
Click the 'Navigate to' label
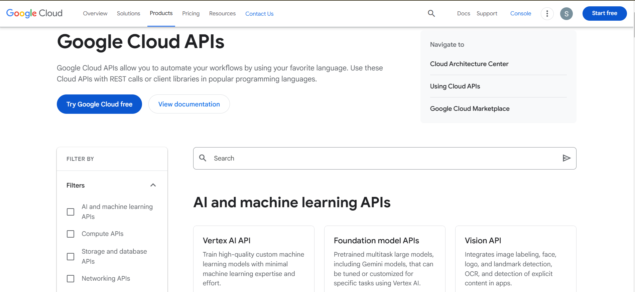[x=447, y=44]
